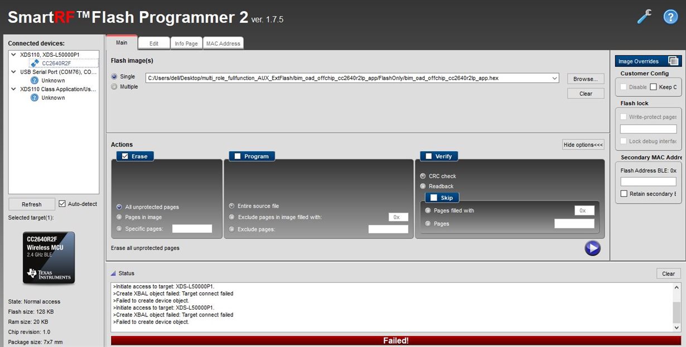Image resolution: width=686 pixels, height=347 pixels.
Task: Open the MAC Address tab
Action: [x=223, y=43]
